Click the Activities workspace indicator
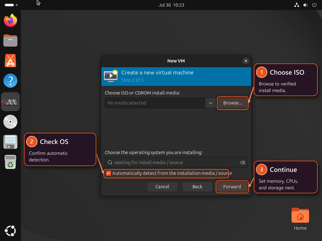The height and width of the screenshot is (241, 322). (x=11, y=5)
